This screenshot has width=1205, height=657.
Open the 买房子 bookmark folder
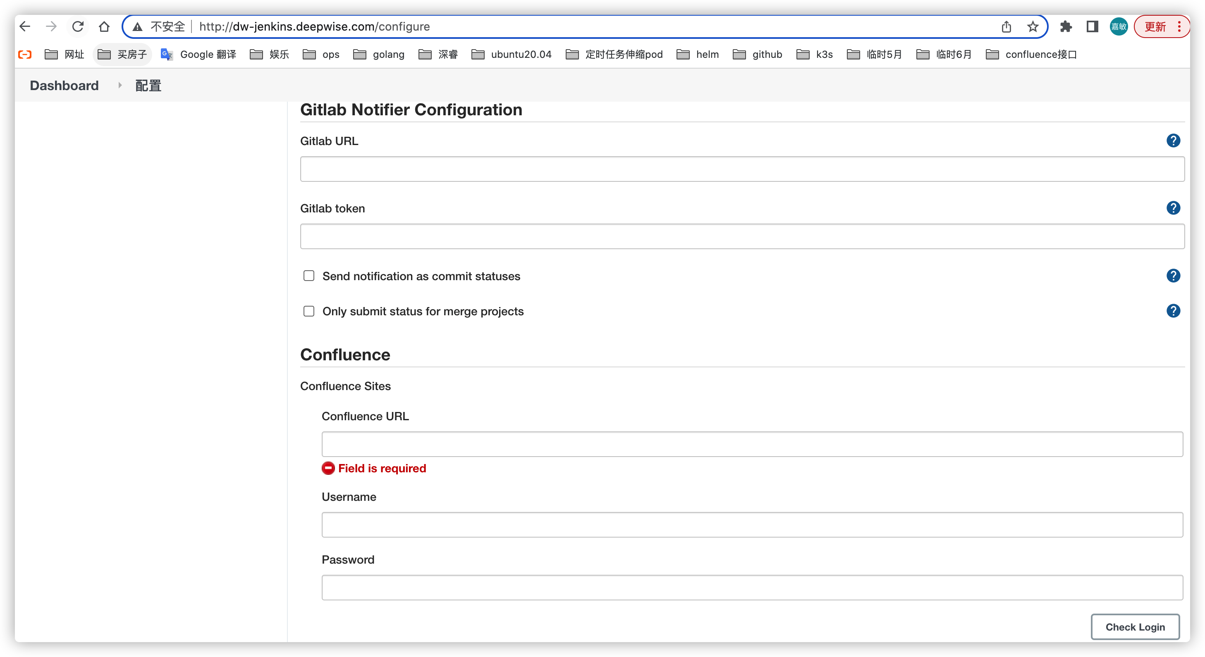point(122,55)
